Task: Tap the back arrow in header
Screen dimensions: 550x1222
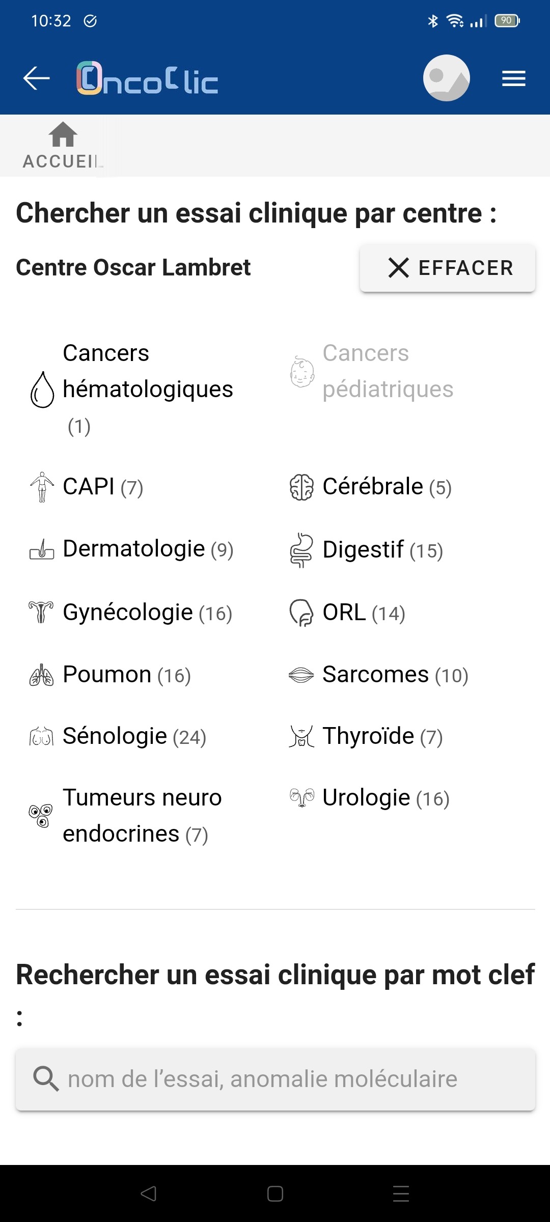Action: 37,78
